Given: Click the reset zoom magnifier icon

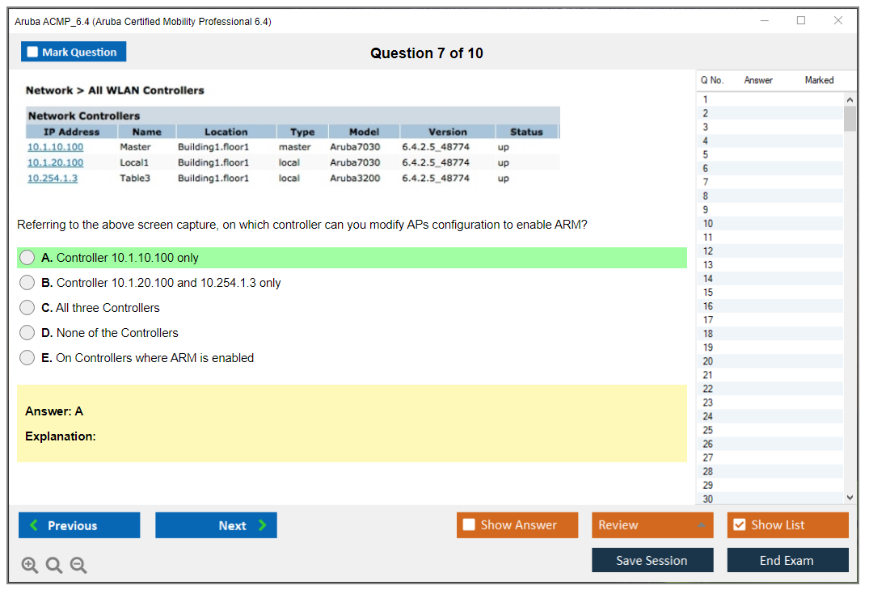Looking at the screenshot, I should 54,566.
